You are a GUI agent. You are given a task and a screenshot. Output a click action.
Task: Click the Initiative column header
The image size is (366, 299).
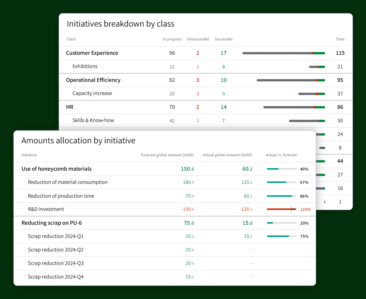(x=29, y=155)
